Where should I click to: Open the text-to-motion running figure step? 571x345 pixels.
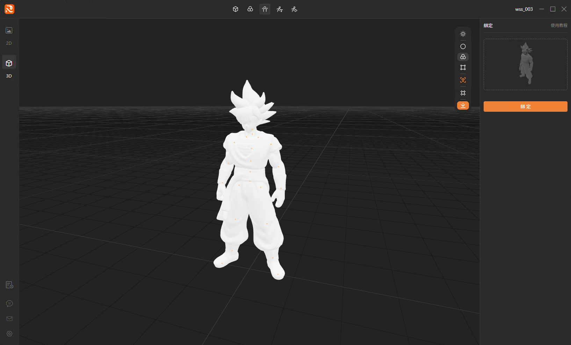tap(280, 9)
